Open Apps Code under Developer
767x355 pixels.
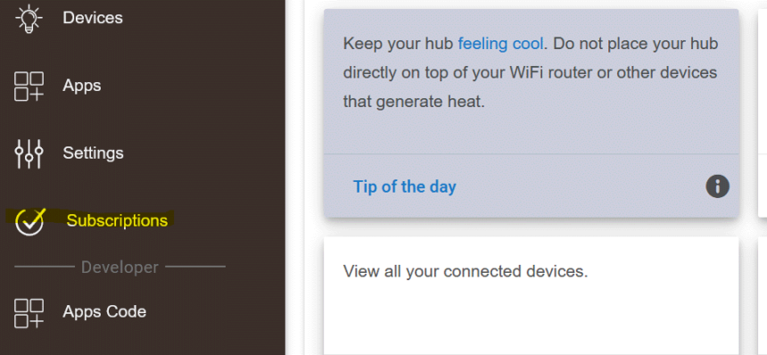104,312
